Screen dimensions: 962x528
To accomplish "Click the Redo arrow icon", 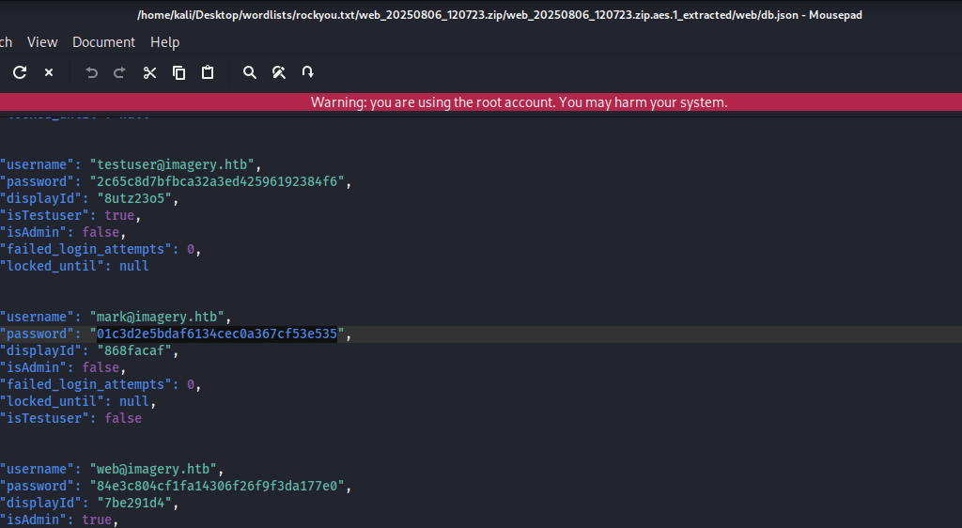I will pyautogui.click(x=119, y=72).
